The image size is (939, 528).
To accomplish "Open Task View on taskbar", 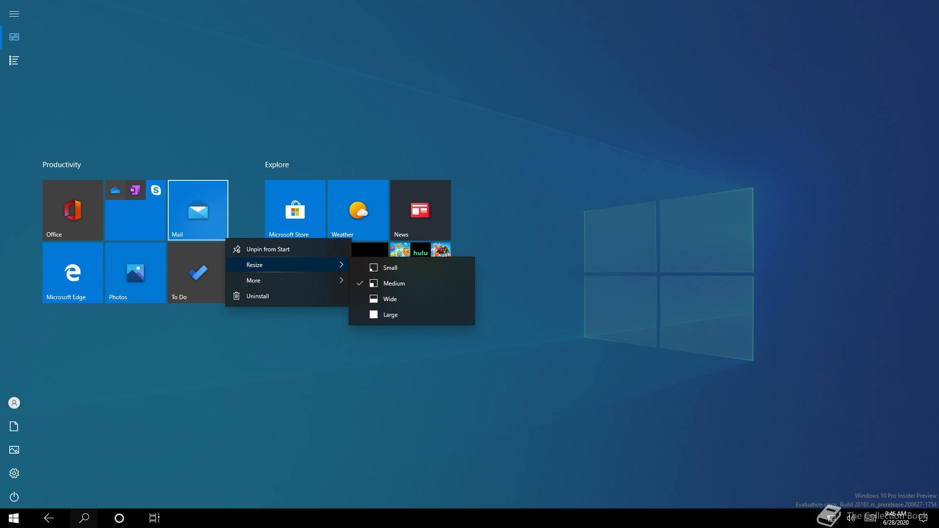I will pos(155,518).
